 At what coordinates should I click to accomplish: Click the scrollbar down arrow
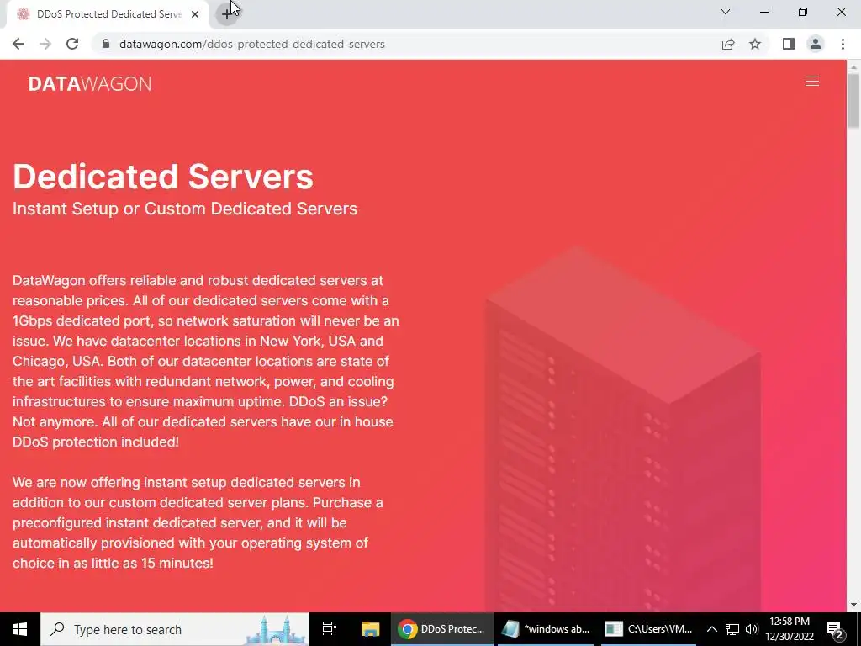click(x=853, y=605)
